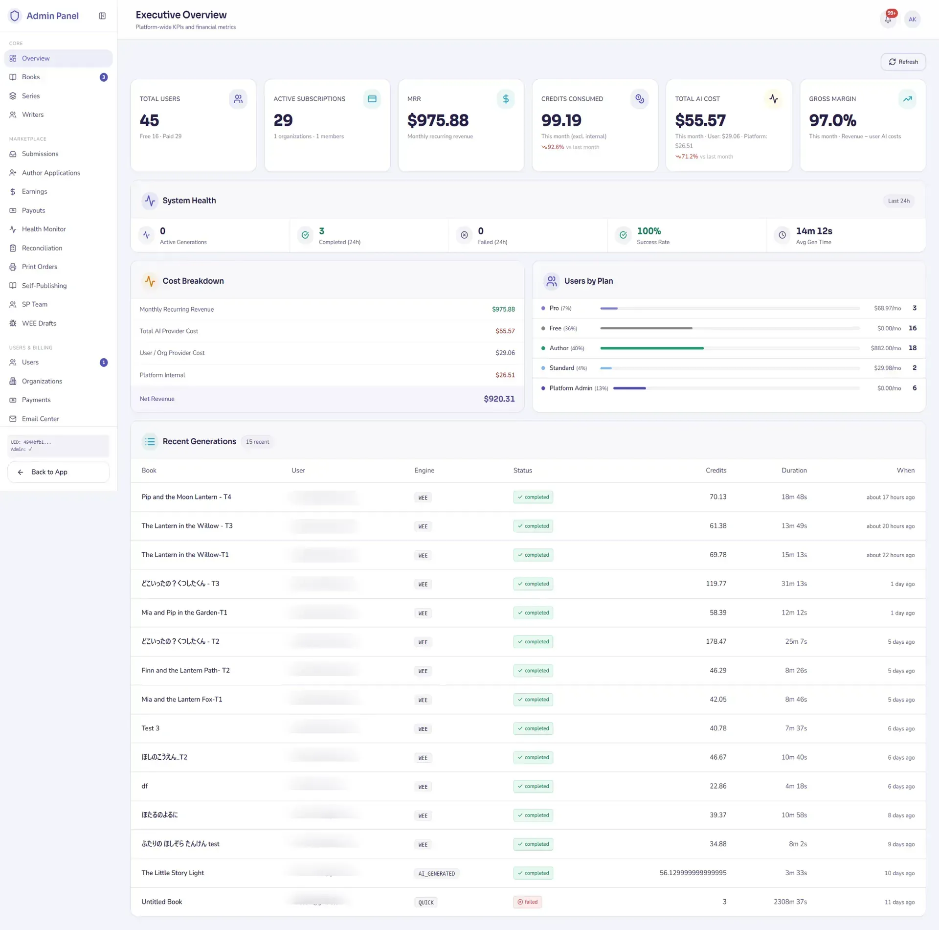Go to Payments page

click(58, 400)
